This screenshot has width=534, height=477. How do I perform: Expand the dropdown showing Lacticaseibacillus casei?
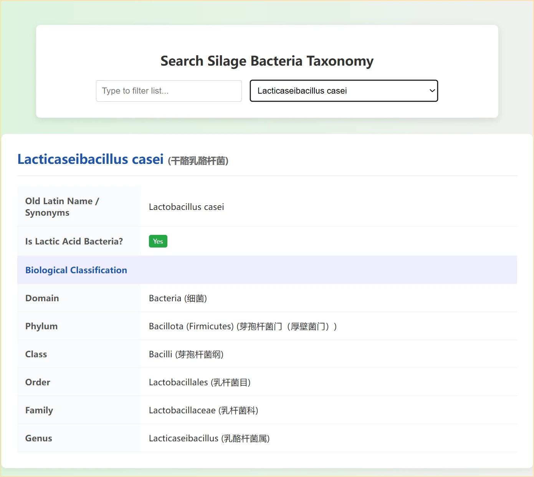(344, 91)
